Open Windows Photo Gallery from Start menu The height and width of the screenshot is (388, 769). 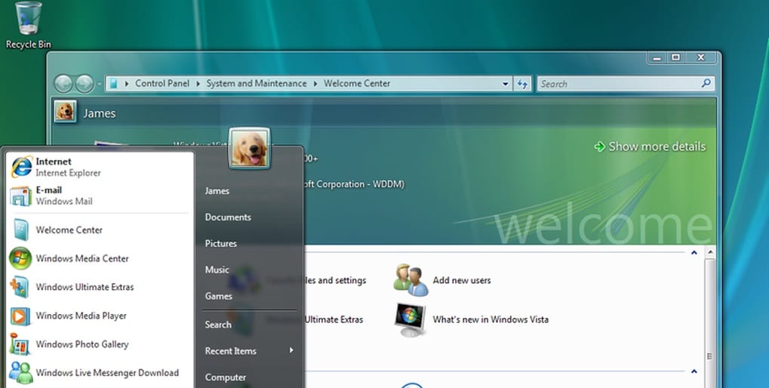tap(99, 344)
